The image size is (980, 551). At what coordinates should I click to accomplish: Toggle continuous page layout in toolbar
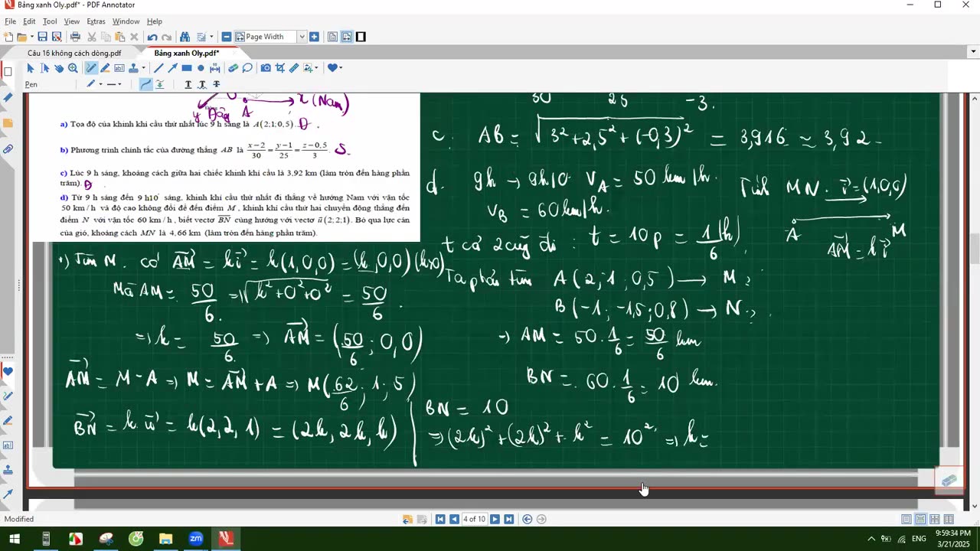[x=347, y=37]
